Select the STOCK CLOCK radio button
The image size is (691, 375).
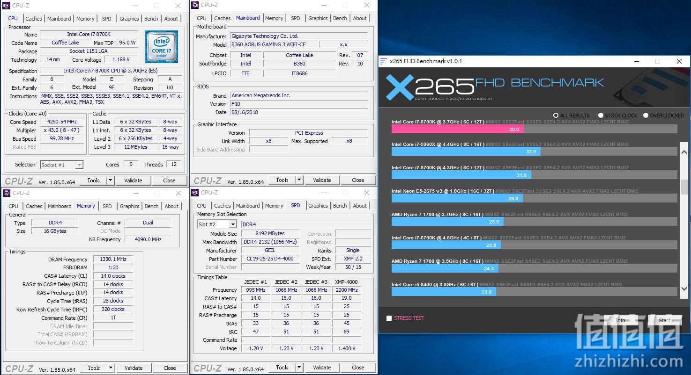601,115
